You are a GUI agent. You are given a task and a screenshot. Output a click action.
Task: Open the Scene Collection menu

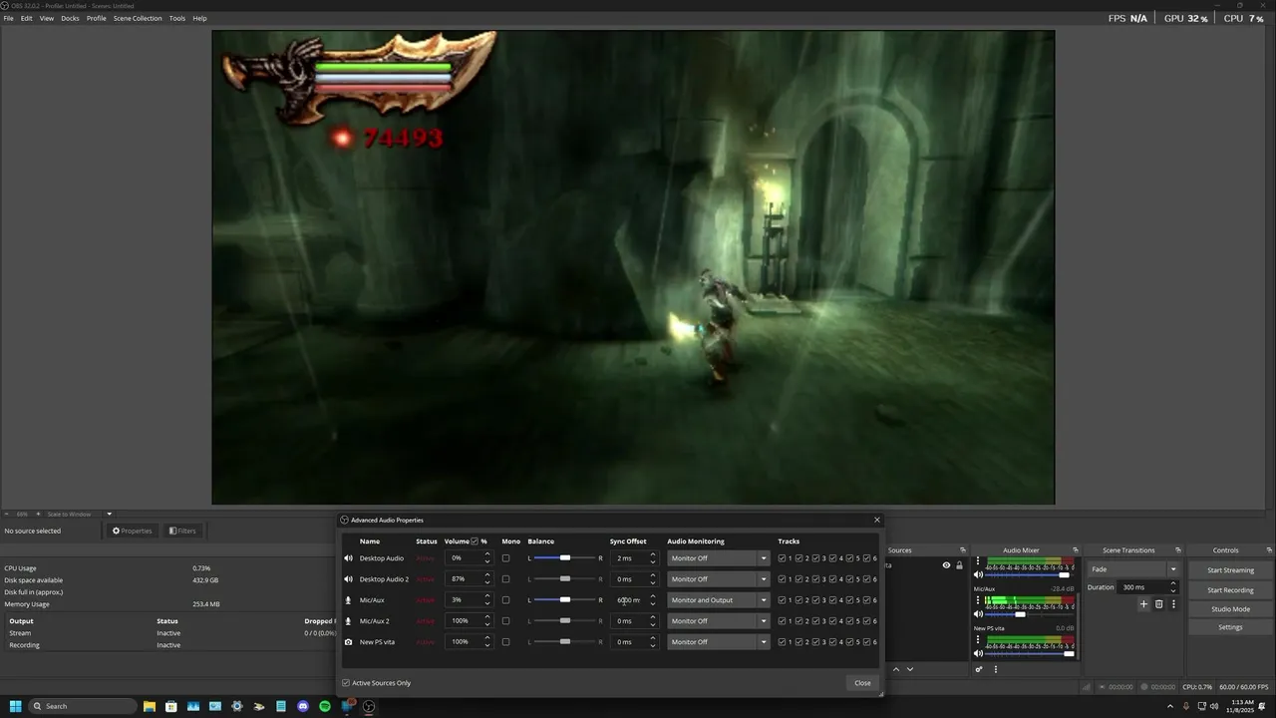[x=138, y=18]
